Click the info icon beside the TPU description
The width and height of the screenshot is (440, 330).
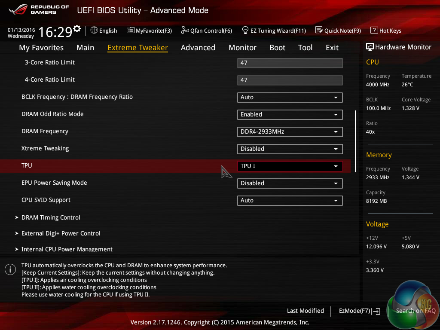pos(10,269)
